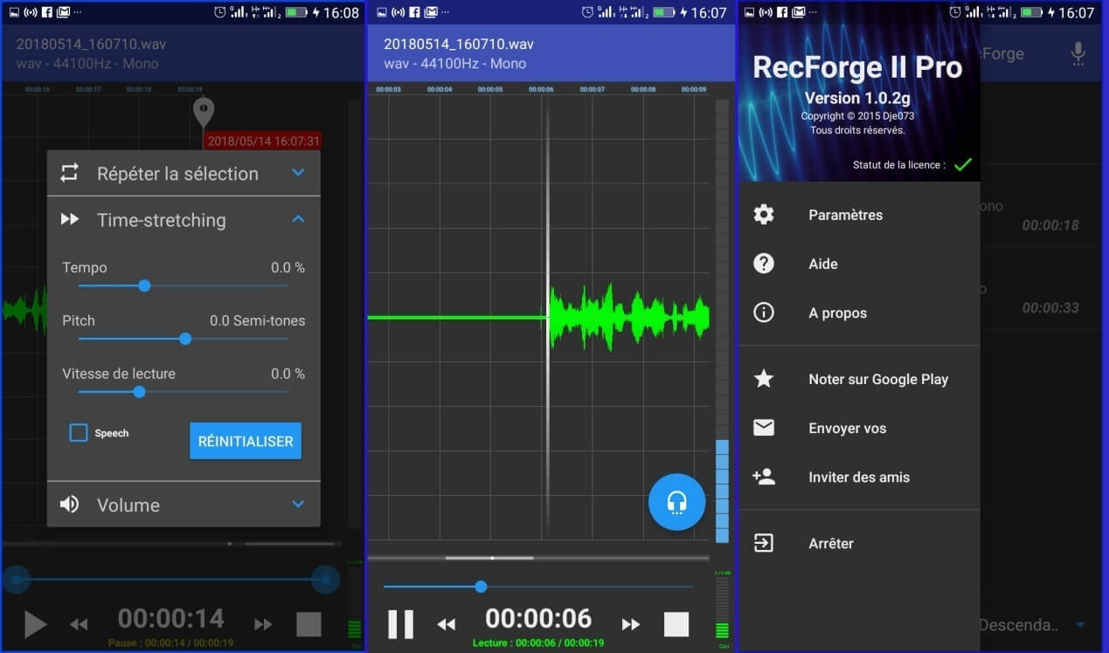Pause playback in the middle player
The width and height of the screenshot is (1109, 653).
pos(400,624)
